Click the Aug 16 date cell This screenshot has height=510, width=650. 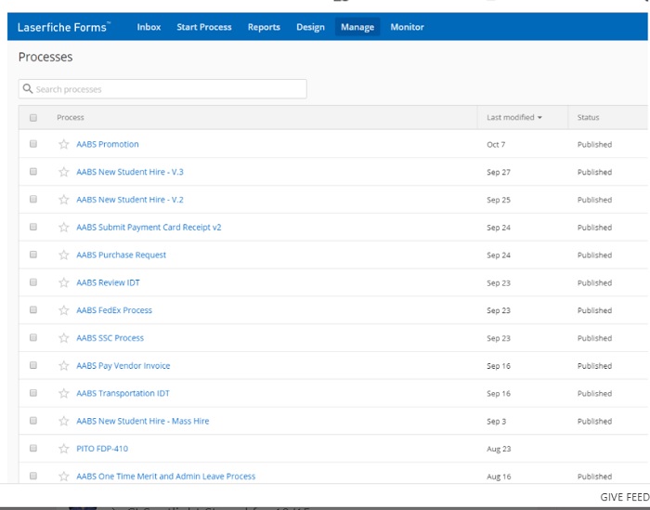[499, 477]
